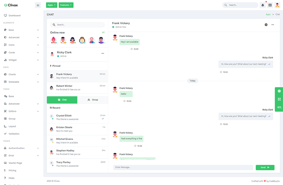The width and height of the screenshot is (283, 185).
Task: Switch to the Group tab
Action: pos(93,100)
